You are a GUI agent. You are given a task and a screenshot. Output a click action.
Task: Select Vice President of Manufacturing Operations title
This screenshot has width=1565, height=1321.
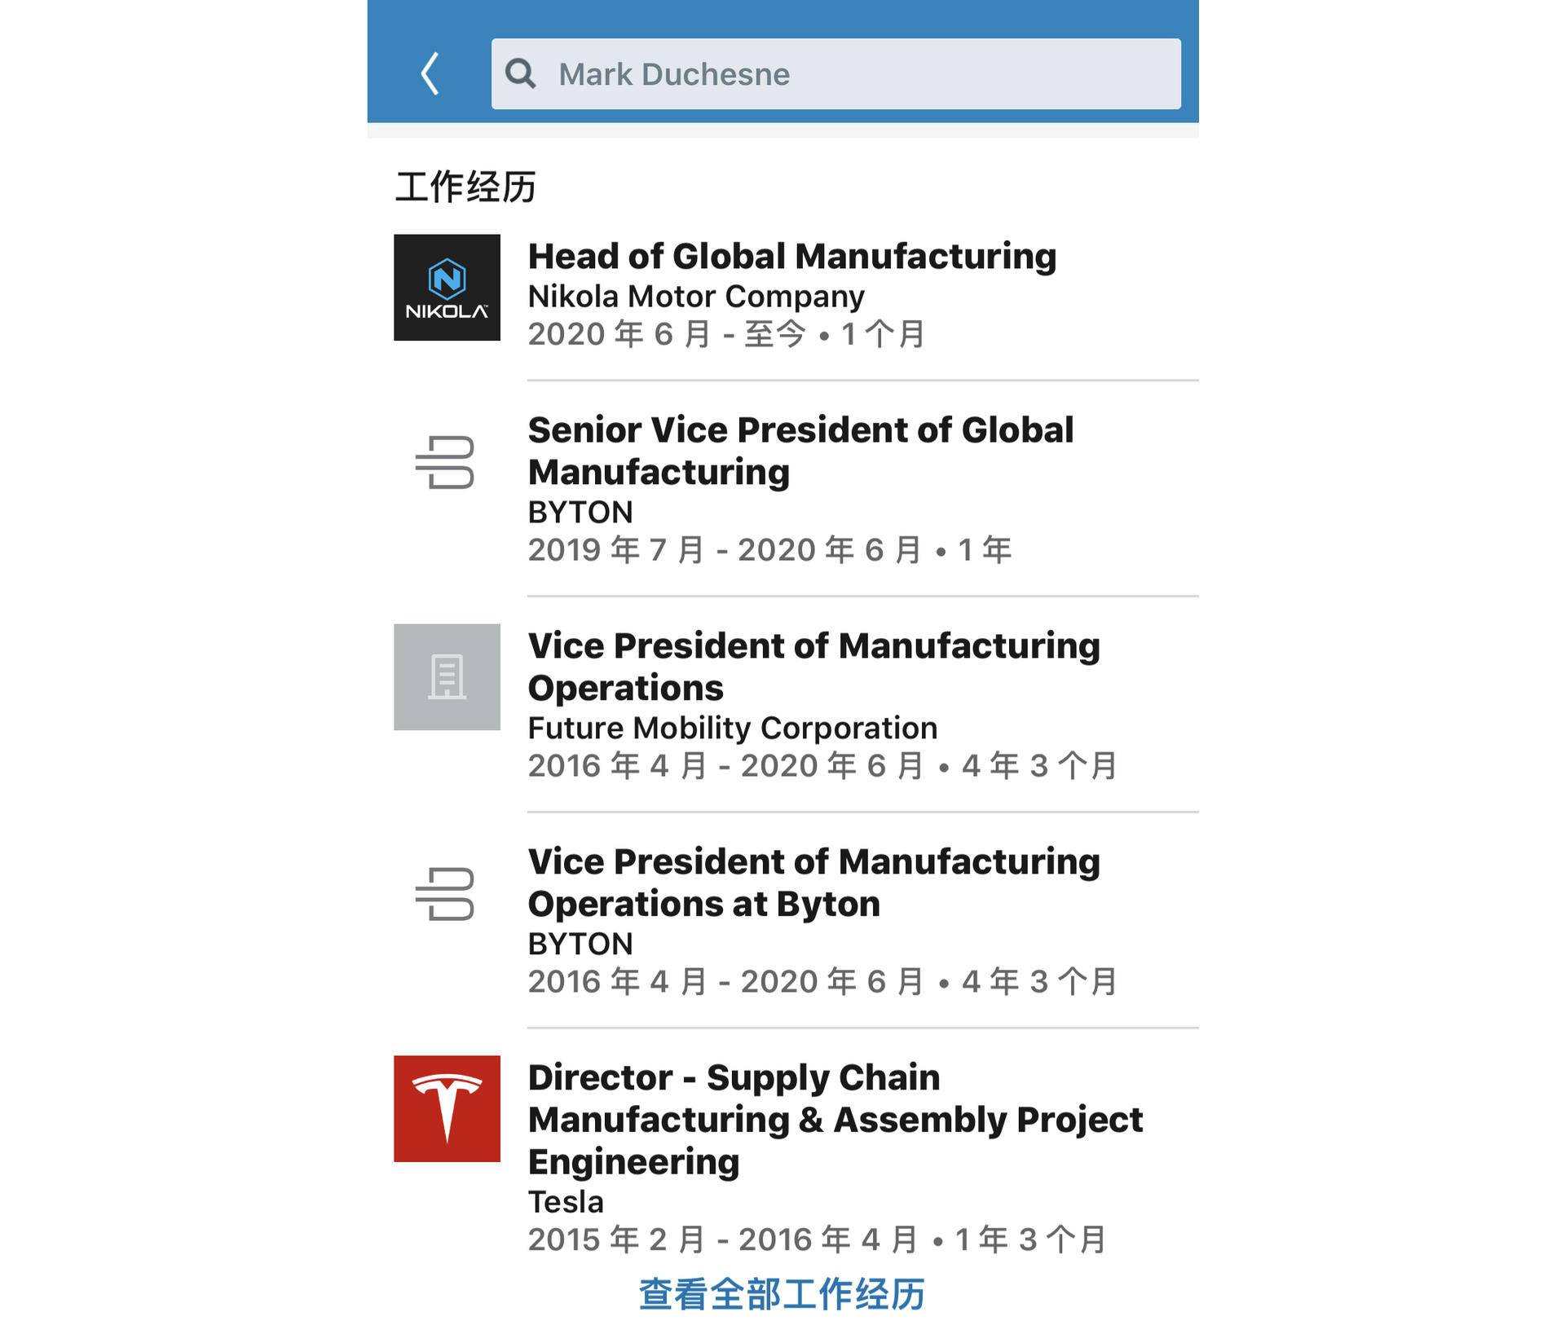814,667
